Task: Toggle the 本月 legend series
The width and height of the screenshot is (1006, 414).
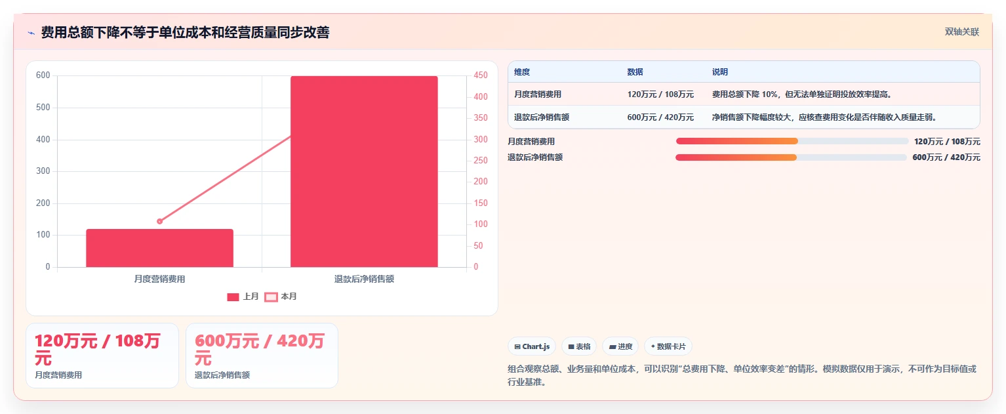Action: (x=281, y=297)
